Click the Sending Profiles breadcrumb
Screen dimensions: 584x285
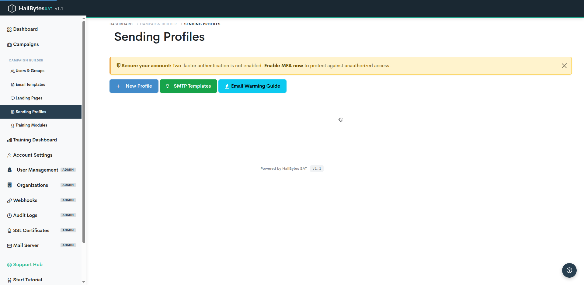pos(202,24)
